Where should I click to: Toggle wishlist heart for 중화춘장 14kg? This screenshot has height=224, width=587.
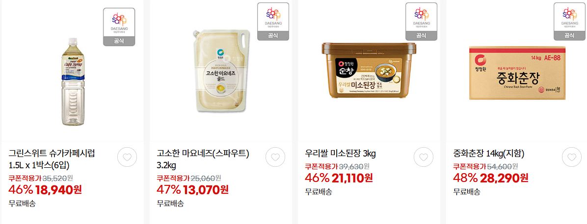[572, 157]
